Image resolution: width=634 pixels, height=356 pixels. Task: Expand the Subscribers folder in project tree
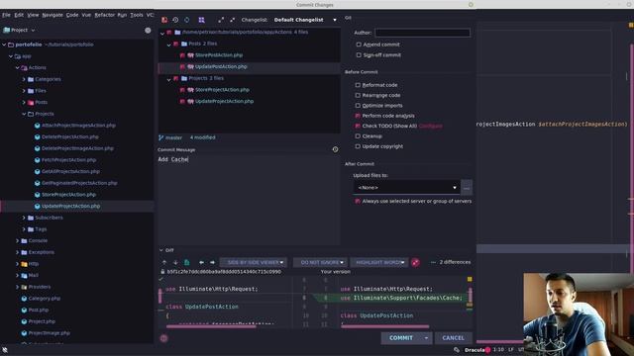click(x=24, y=218)
